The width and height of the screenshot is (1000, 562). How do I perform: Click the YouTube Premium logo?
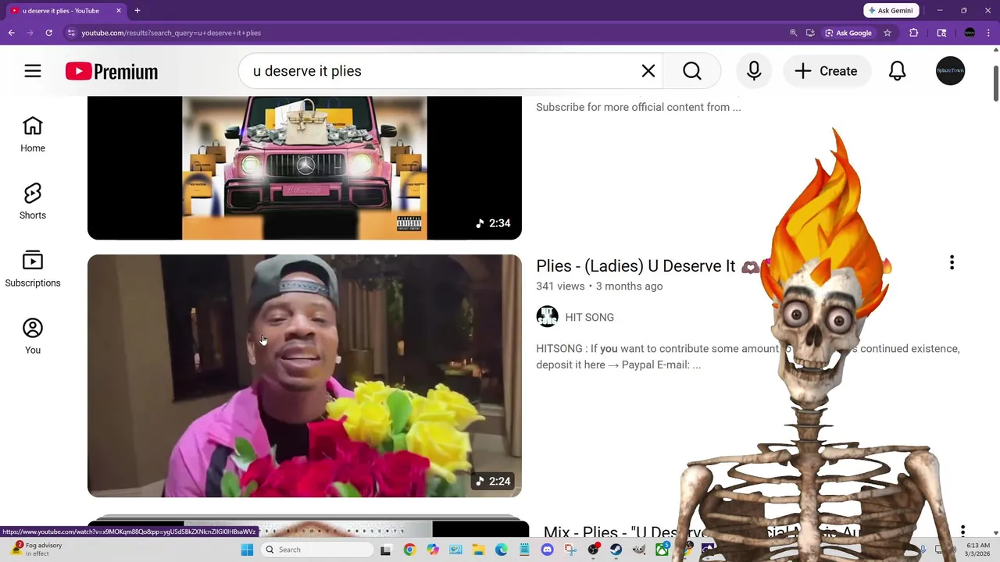[x=112, y=71]
